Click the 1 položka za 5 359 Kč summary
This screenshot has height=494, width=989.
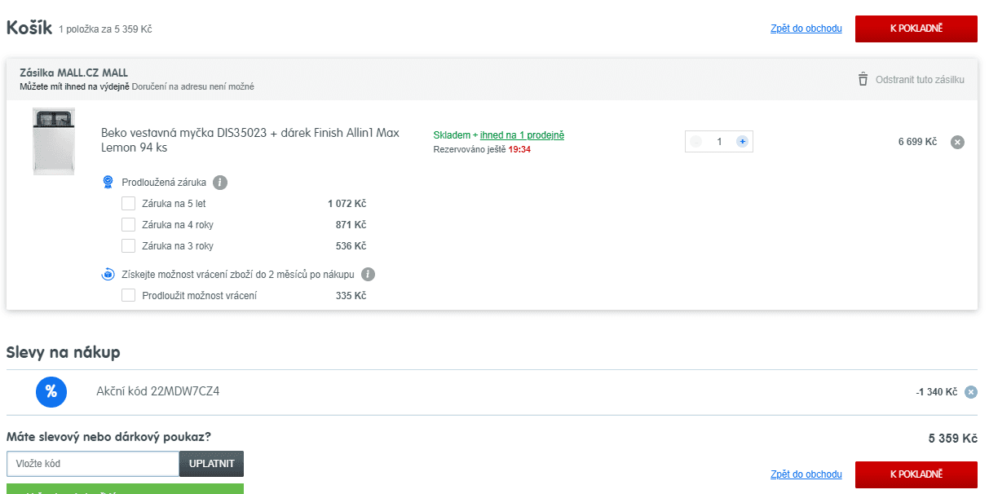coord(105,29)
